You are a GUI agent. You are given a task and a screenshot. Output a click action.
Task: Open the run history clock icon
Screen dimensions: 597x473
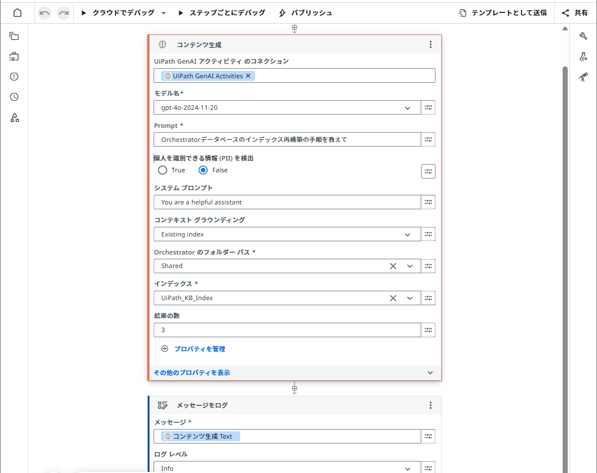point(14,97)
